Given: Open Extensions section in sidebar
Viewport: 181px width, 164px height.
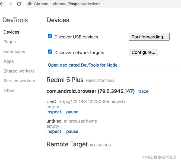Looking at the screenshot, I should tap(14, 51).
